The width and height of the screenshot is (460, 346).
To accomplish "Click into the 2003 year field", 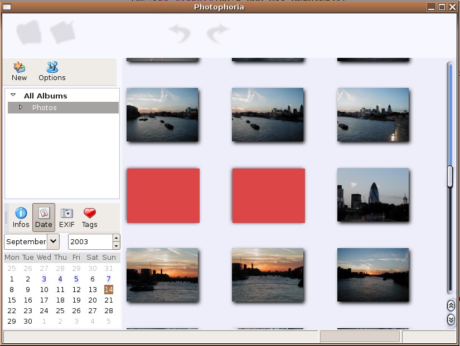I will click(x=91, y=241).
